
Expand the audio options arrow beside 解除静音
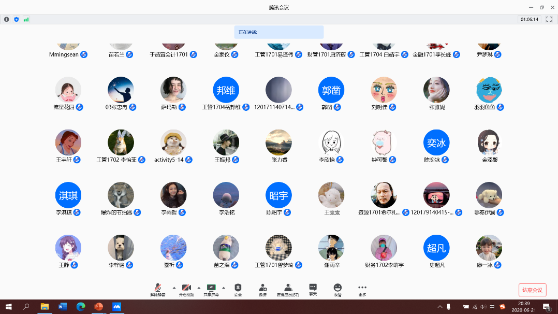(173, 288)
